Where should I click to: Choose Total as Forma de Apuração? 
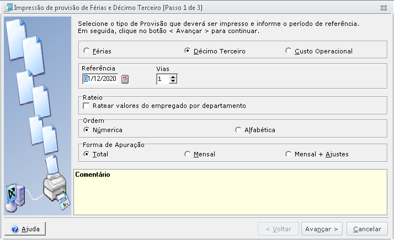click(86, 154)
